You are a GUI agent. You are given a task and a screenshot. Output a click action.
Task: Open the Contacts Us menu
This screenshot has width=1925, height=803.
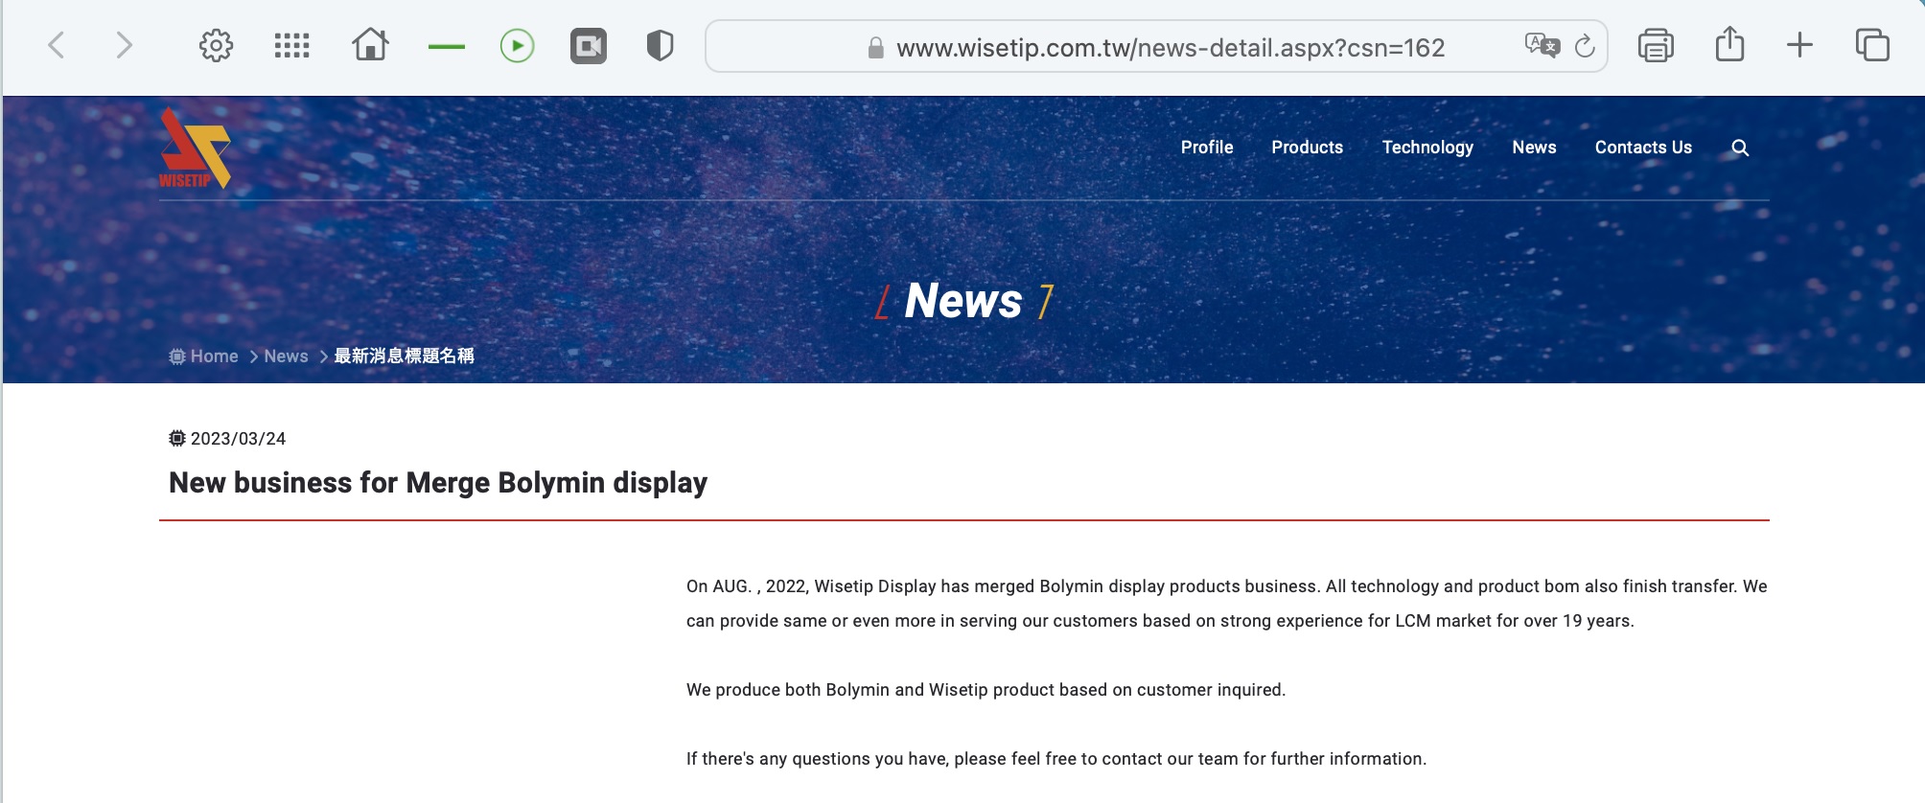coord(1643,148)
